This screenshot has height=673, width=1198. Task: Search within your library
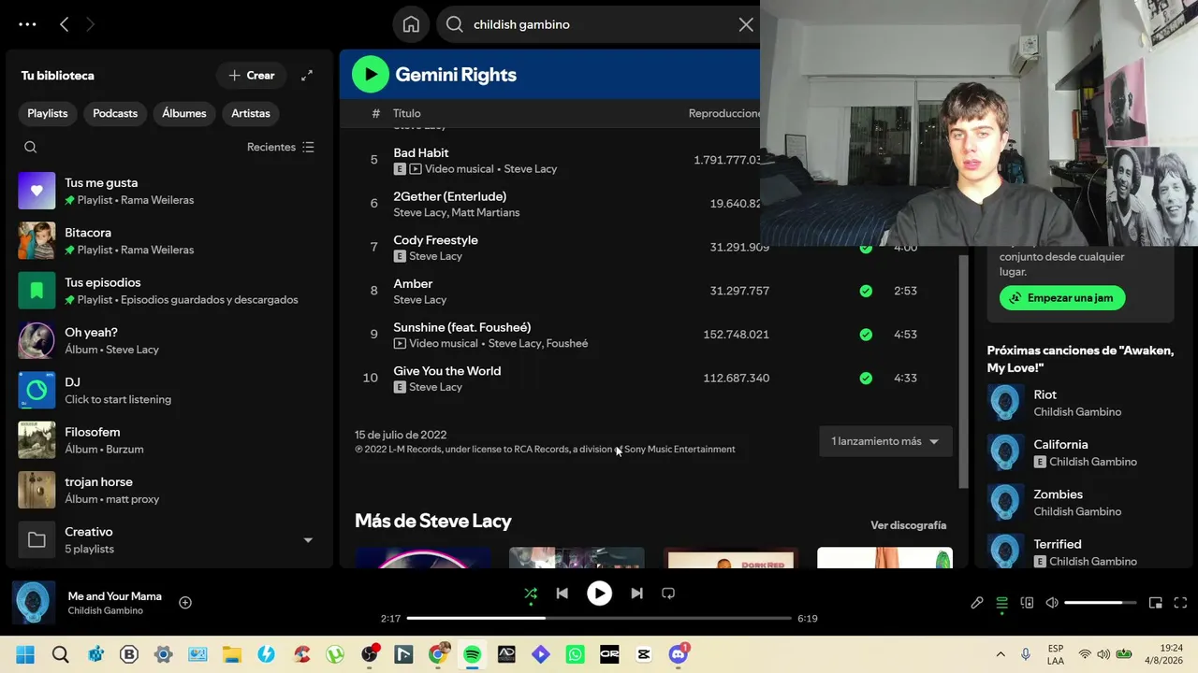(31, 147)
